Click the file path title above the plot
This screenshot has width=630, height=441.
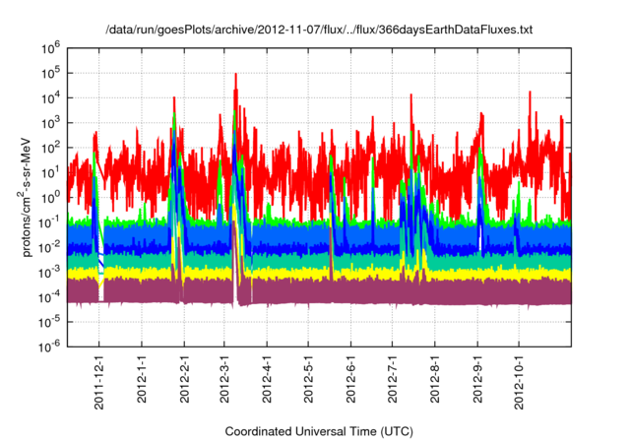pos(319,31)
